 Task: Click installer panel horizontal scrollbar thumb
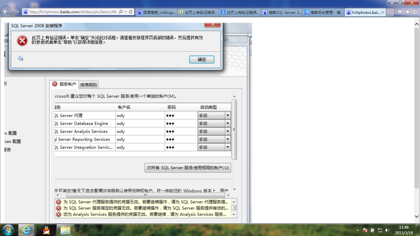[x=145, y=195]
